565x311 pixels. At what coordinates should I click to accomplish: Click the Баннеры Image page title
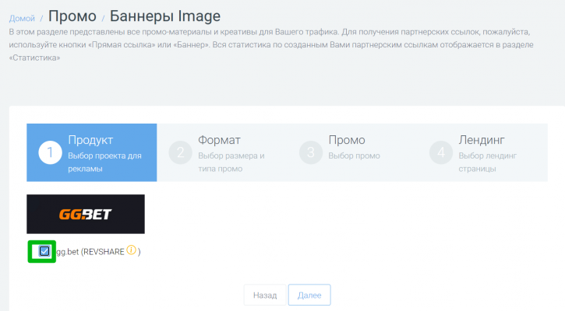(x=165, y=16)
